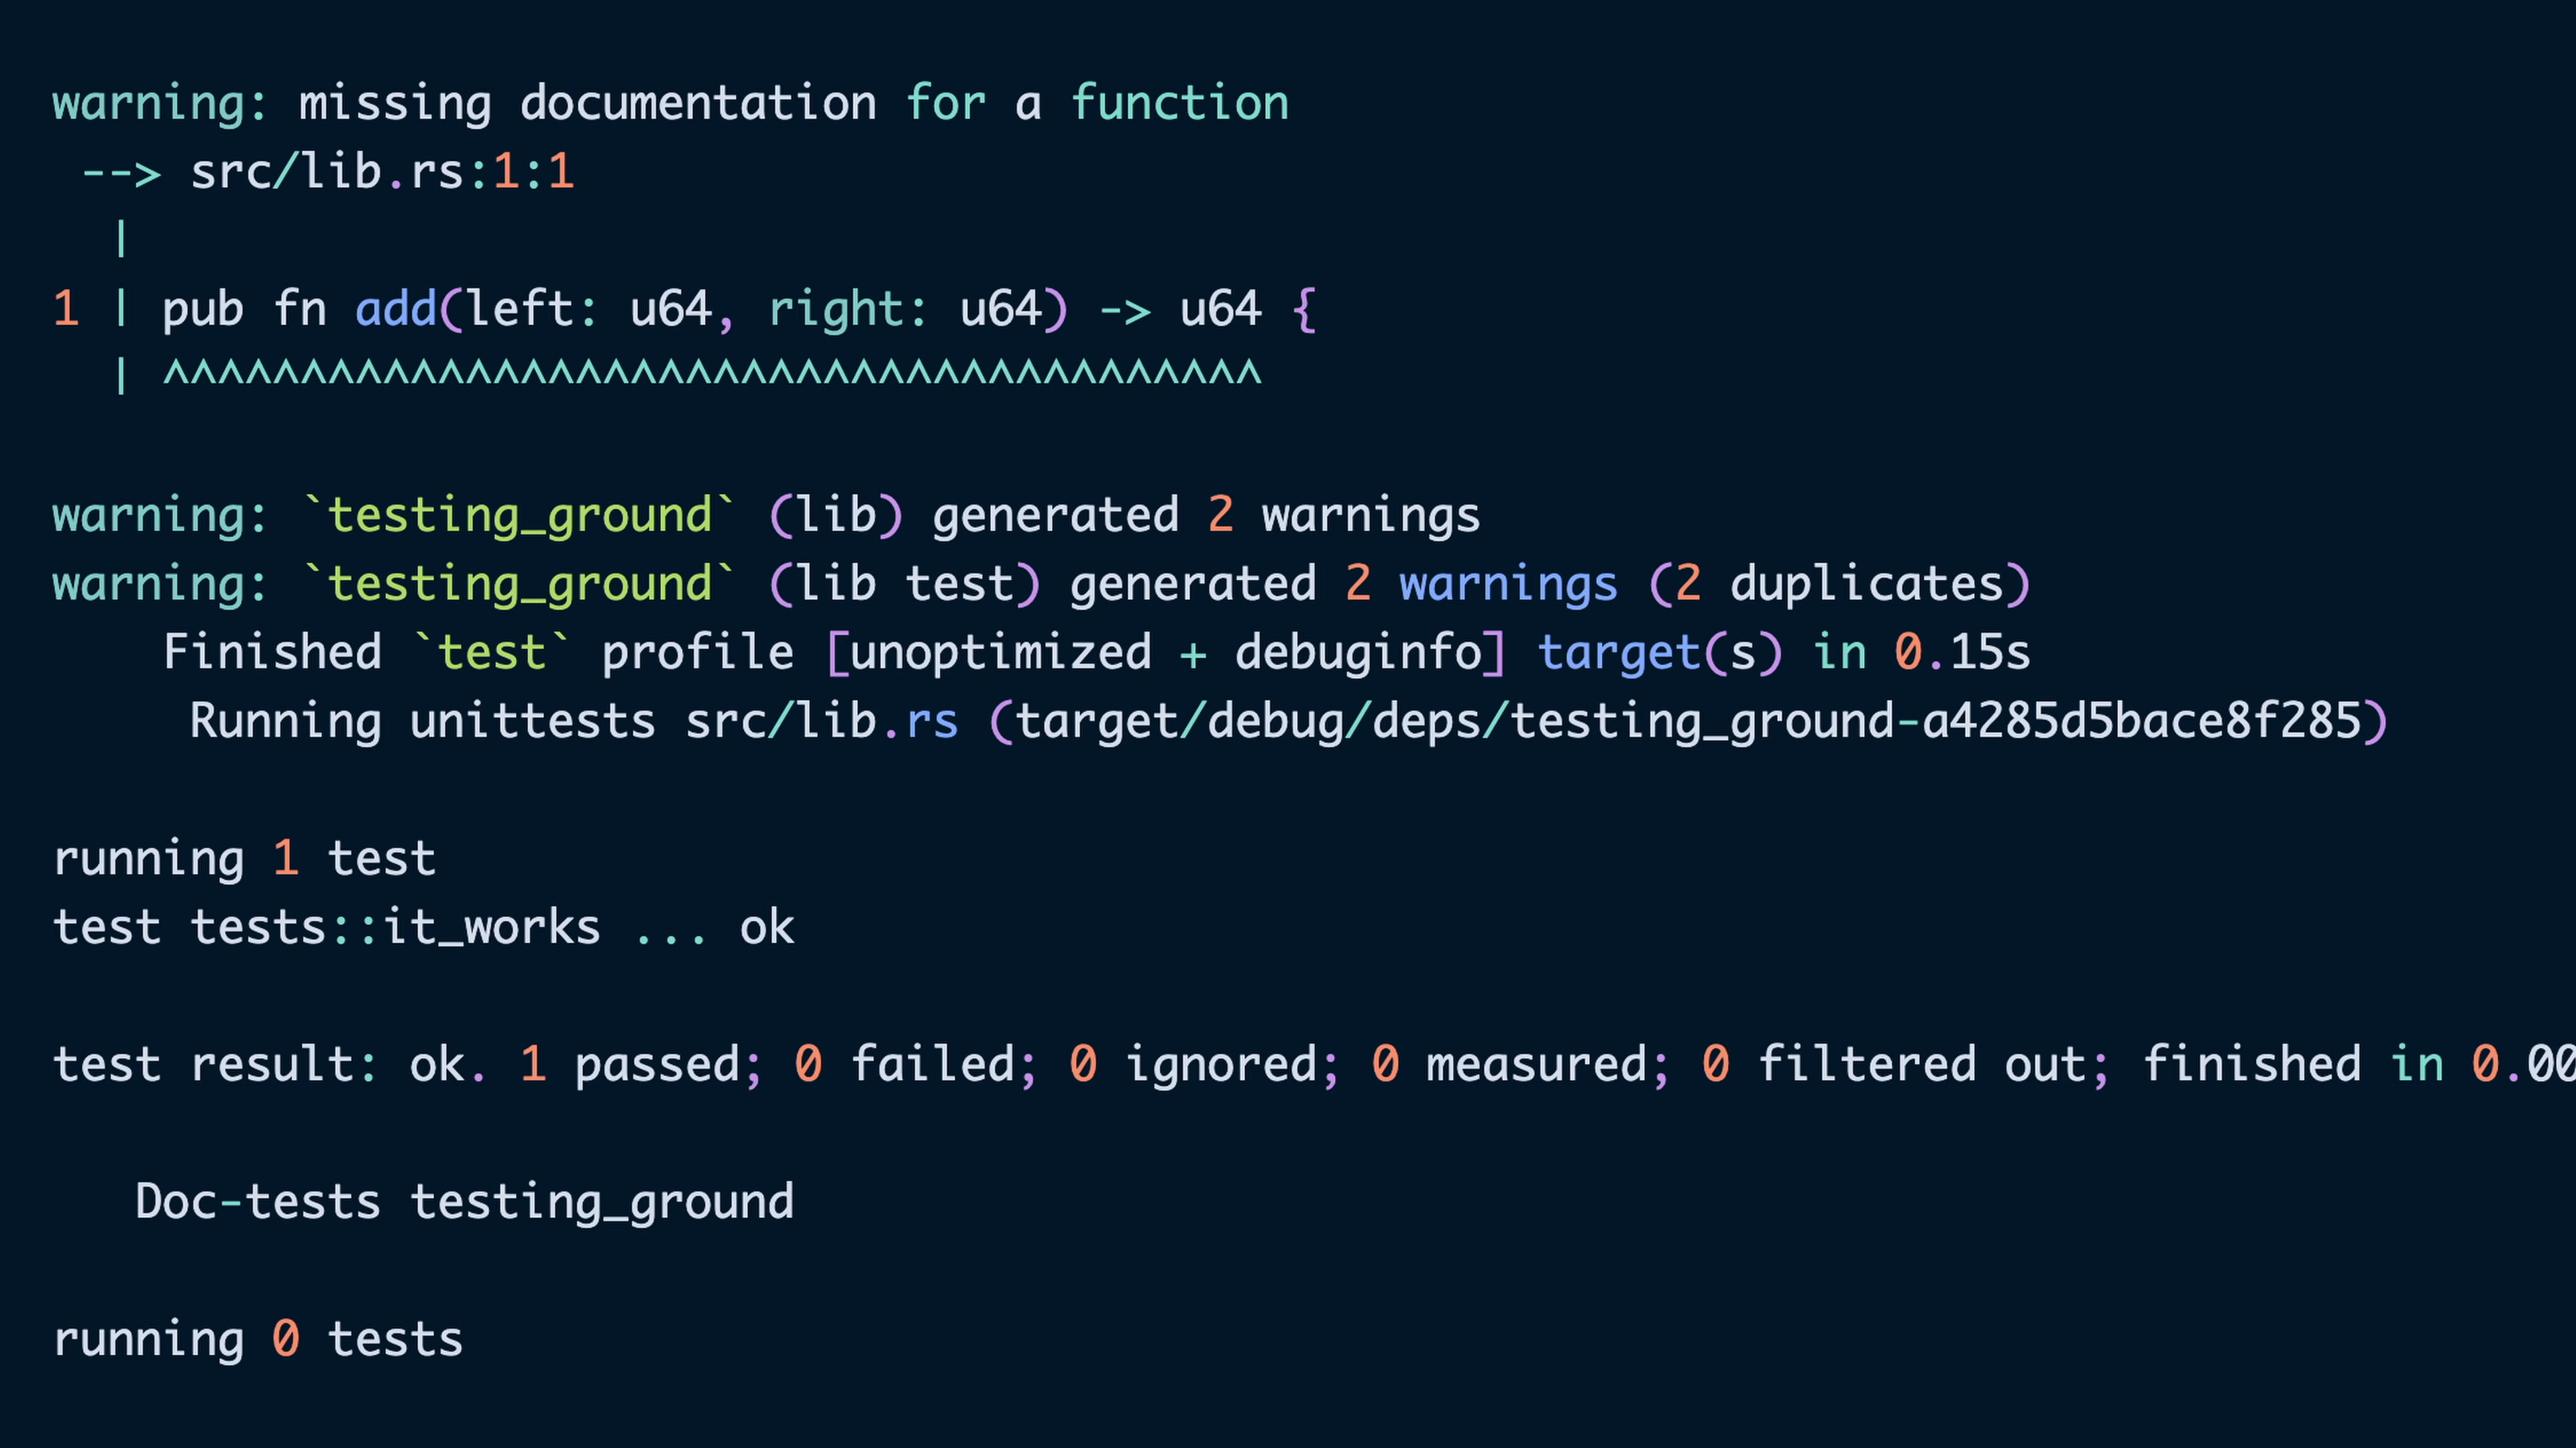Click the 'Doc-tests testing_ground' line
The width and height of the screenshot is (2576, 1448).
464,1201
